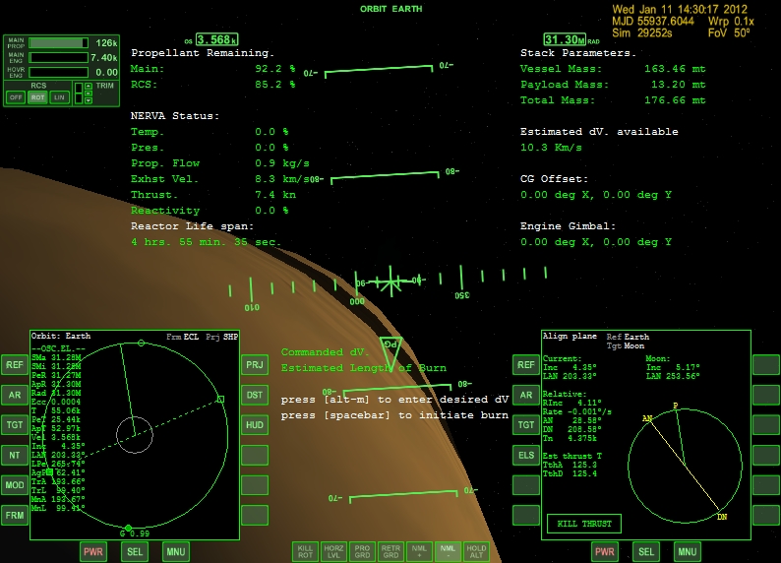The width and height of the screenshot is (781, 563).
Task: Open MNU on the Align plane MFD
Action: 687,552
